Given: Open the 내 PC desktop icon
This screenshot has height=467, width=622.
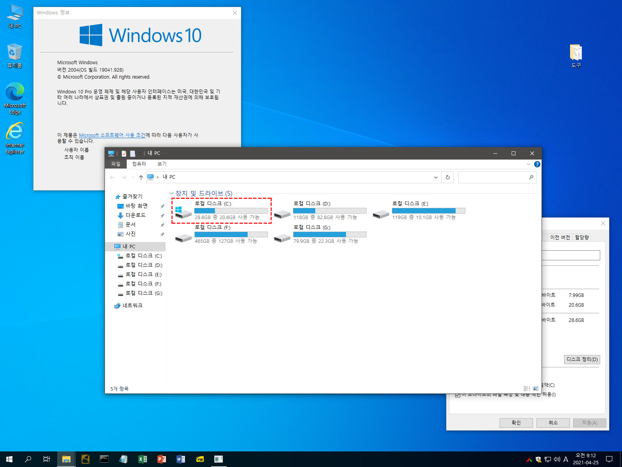Looking at the screenshot, I should tap(15, 16).
